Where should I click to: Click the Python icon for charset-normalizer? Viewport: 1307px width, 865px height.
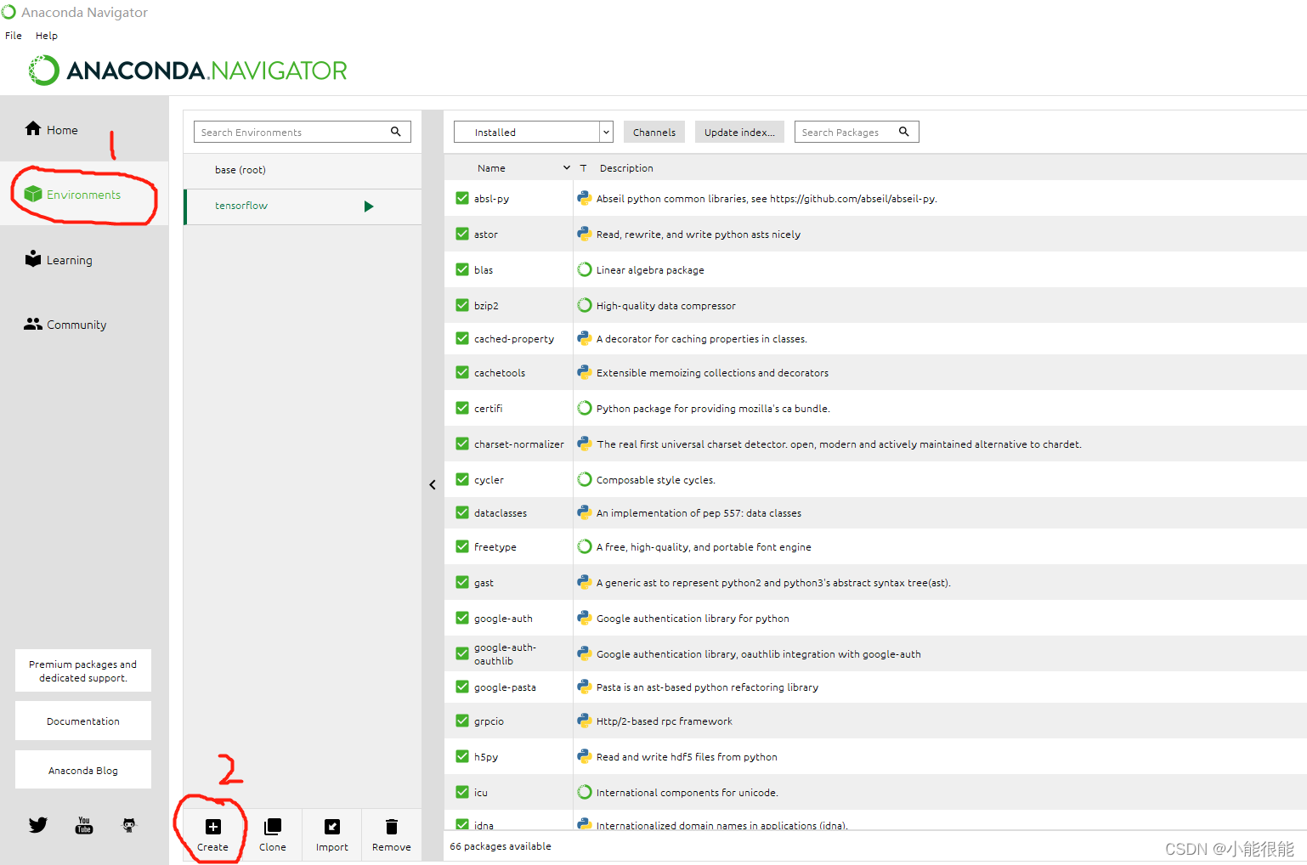click(585, 444)
